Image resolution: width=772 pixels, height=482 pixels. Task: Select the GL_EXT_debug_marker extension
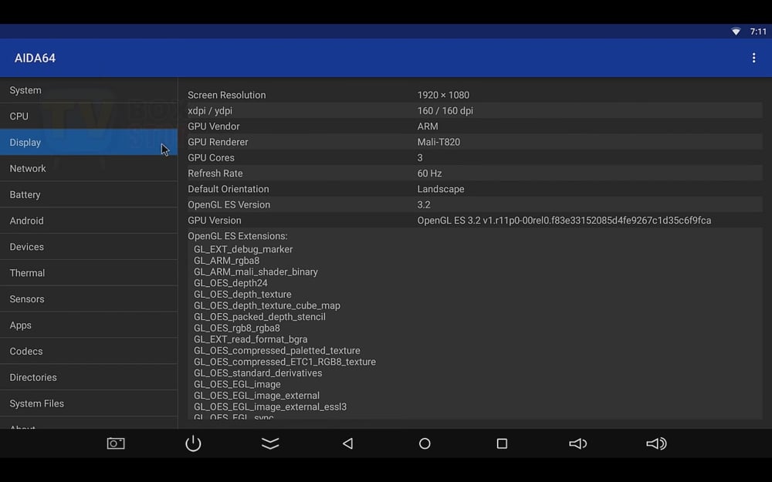(243, 249)
